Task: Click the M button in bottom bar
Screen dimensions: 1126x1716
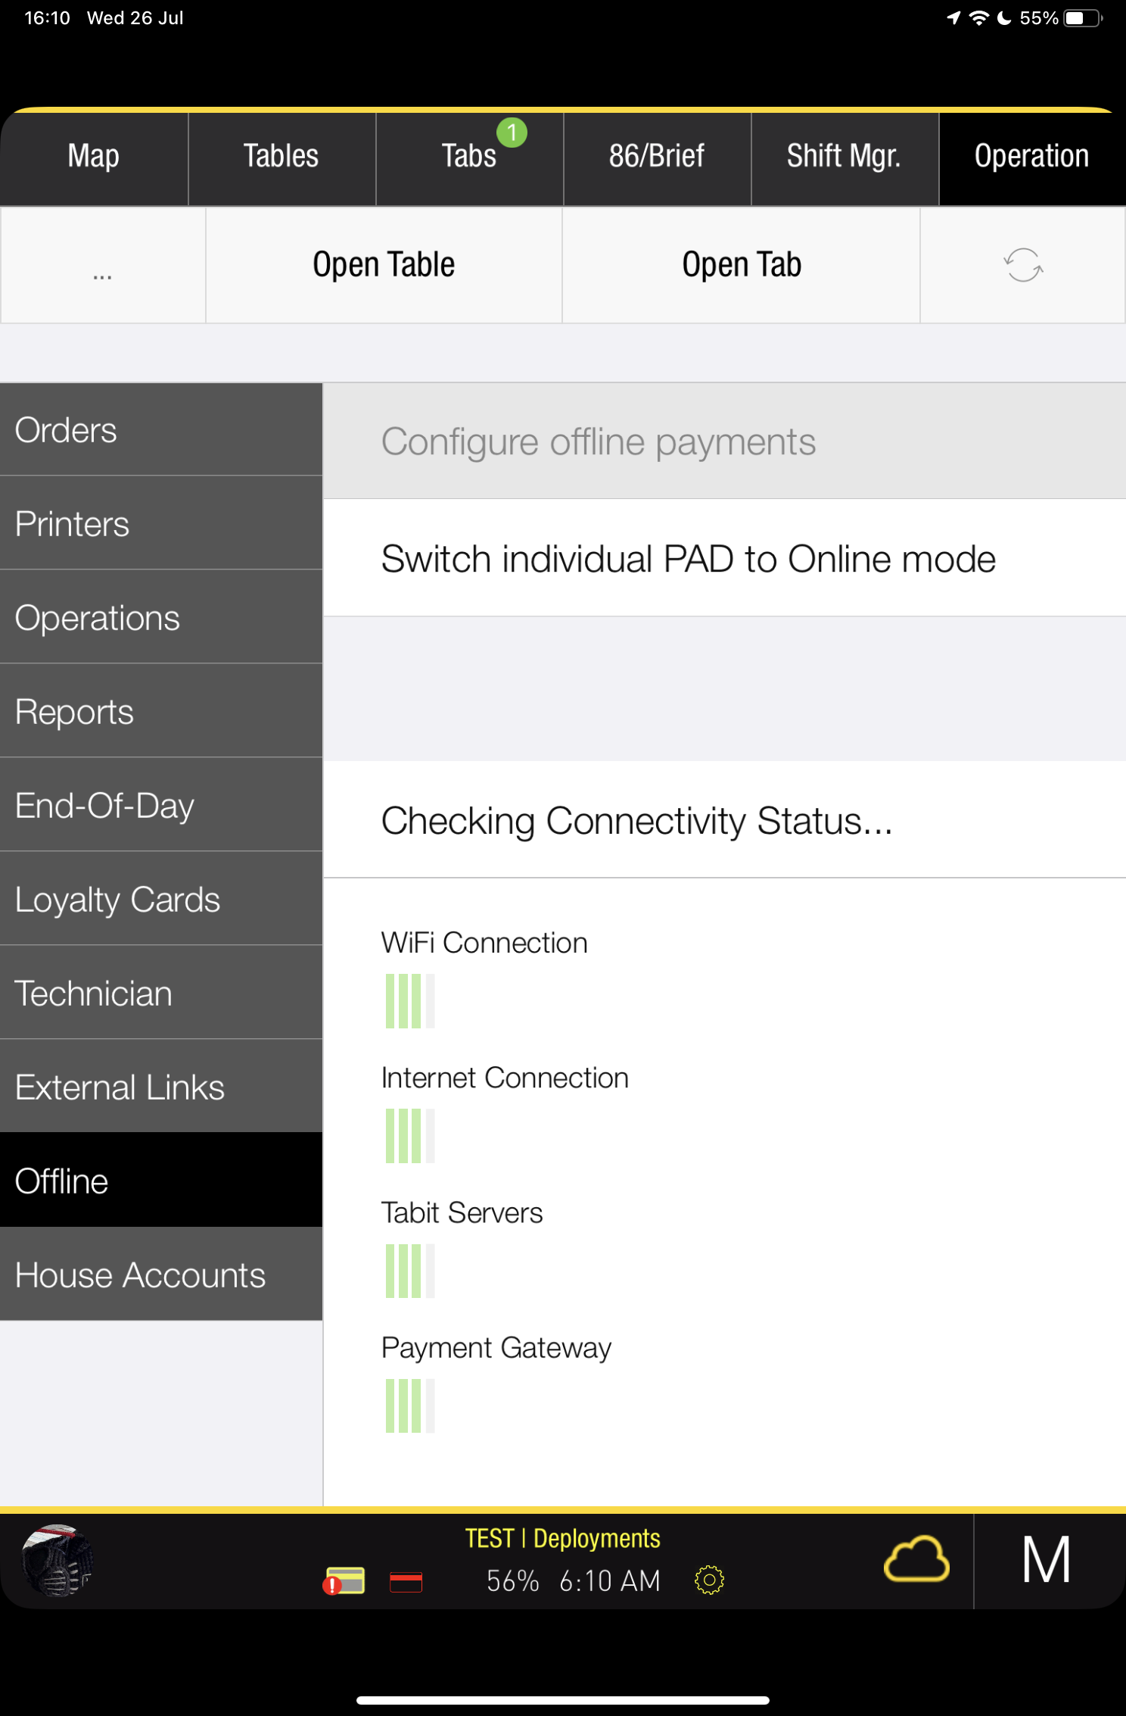Action: pyautogui.click(x=1047, y=1560)
